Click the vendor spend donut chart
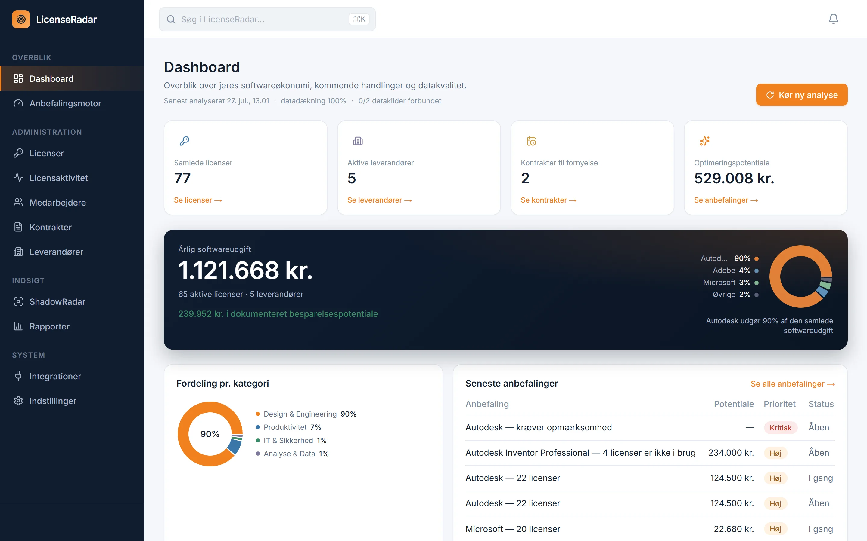Viewport: 867px width, 541px height. coord(801,276)
